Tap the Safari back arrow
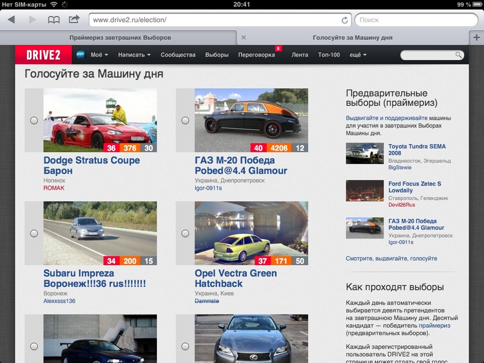 12,20
